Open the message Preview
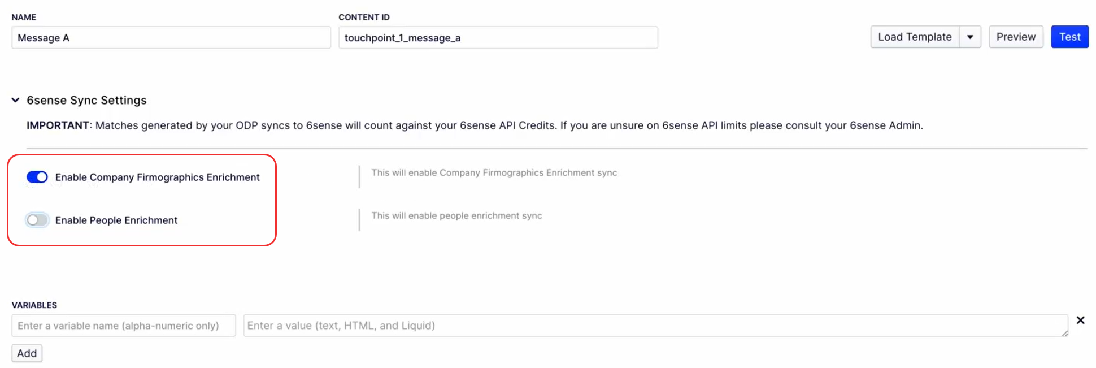This screenshot has width=1096, height=368. [x=1016, y=37]
